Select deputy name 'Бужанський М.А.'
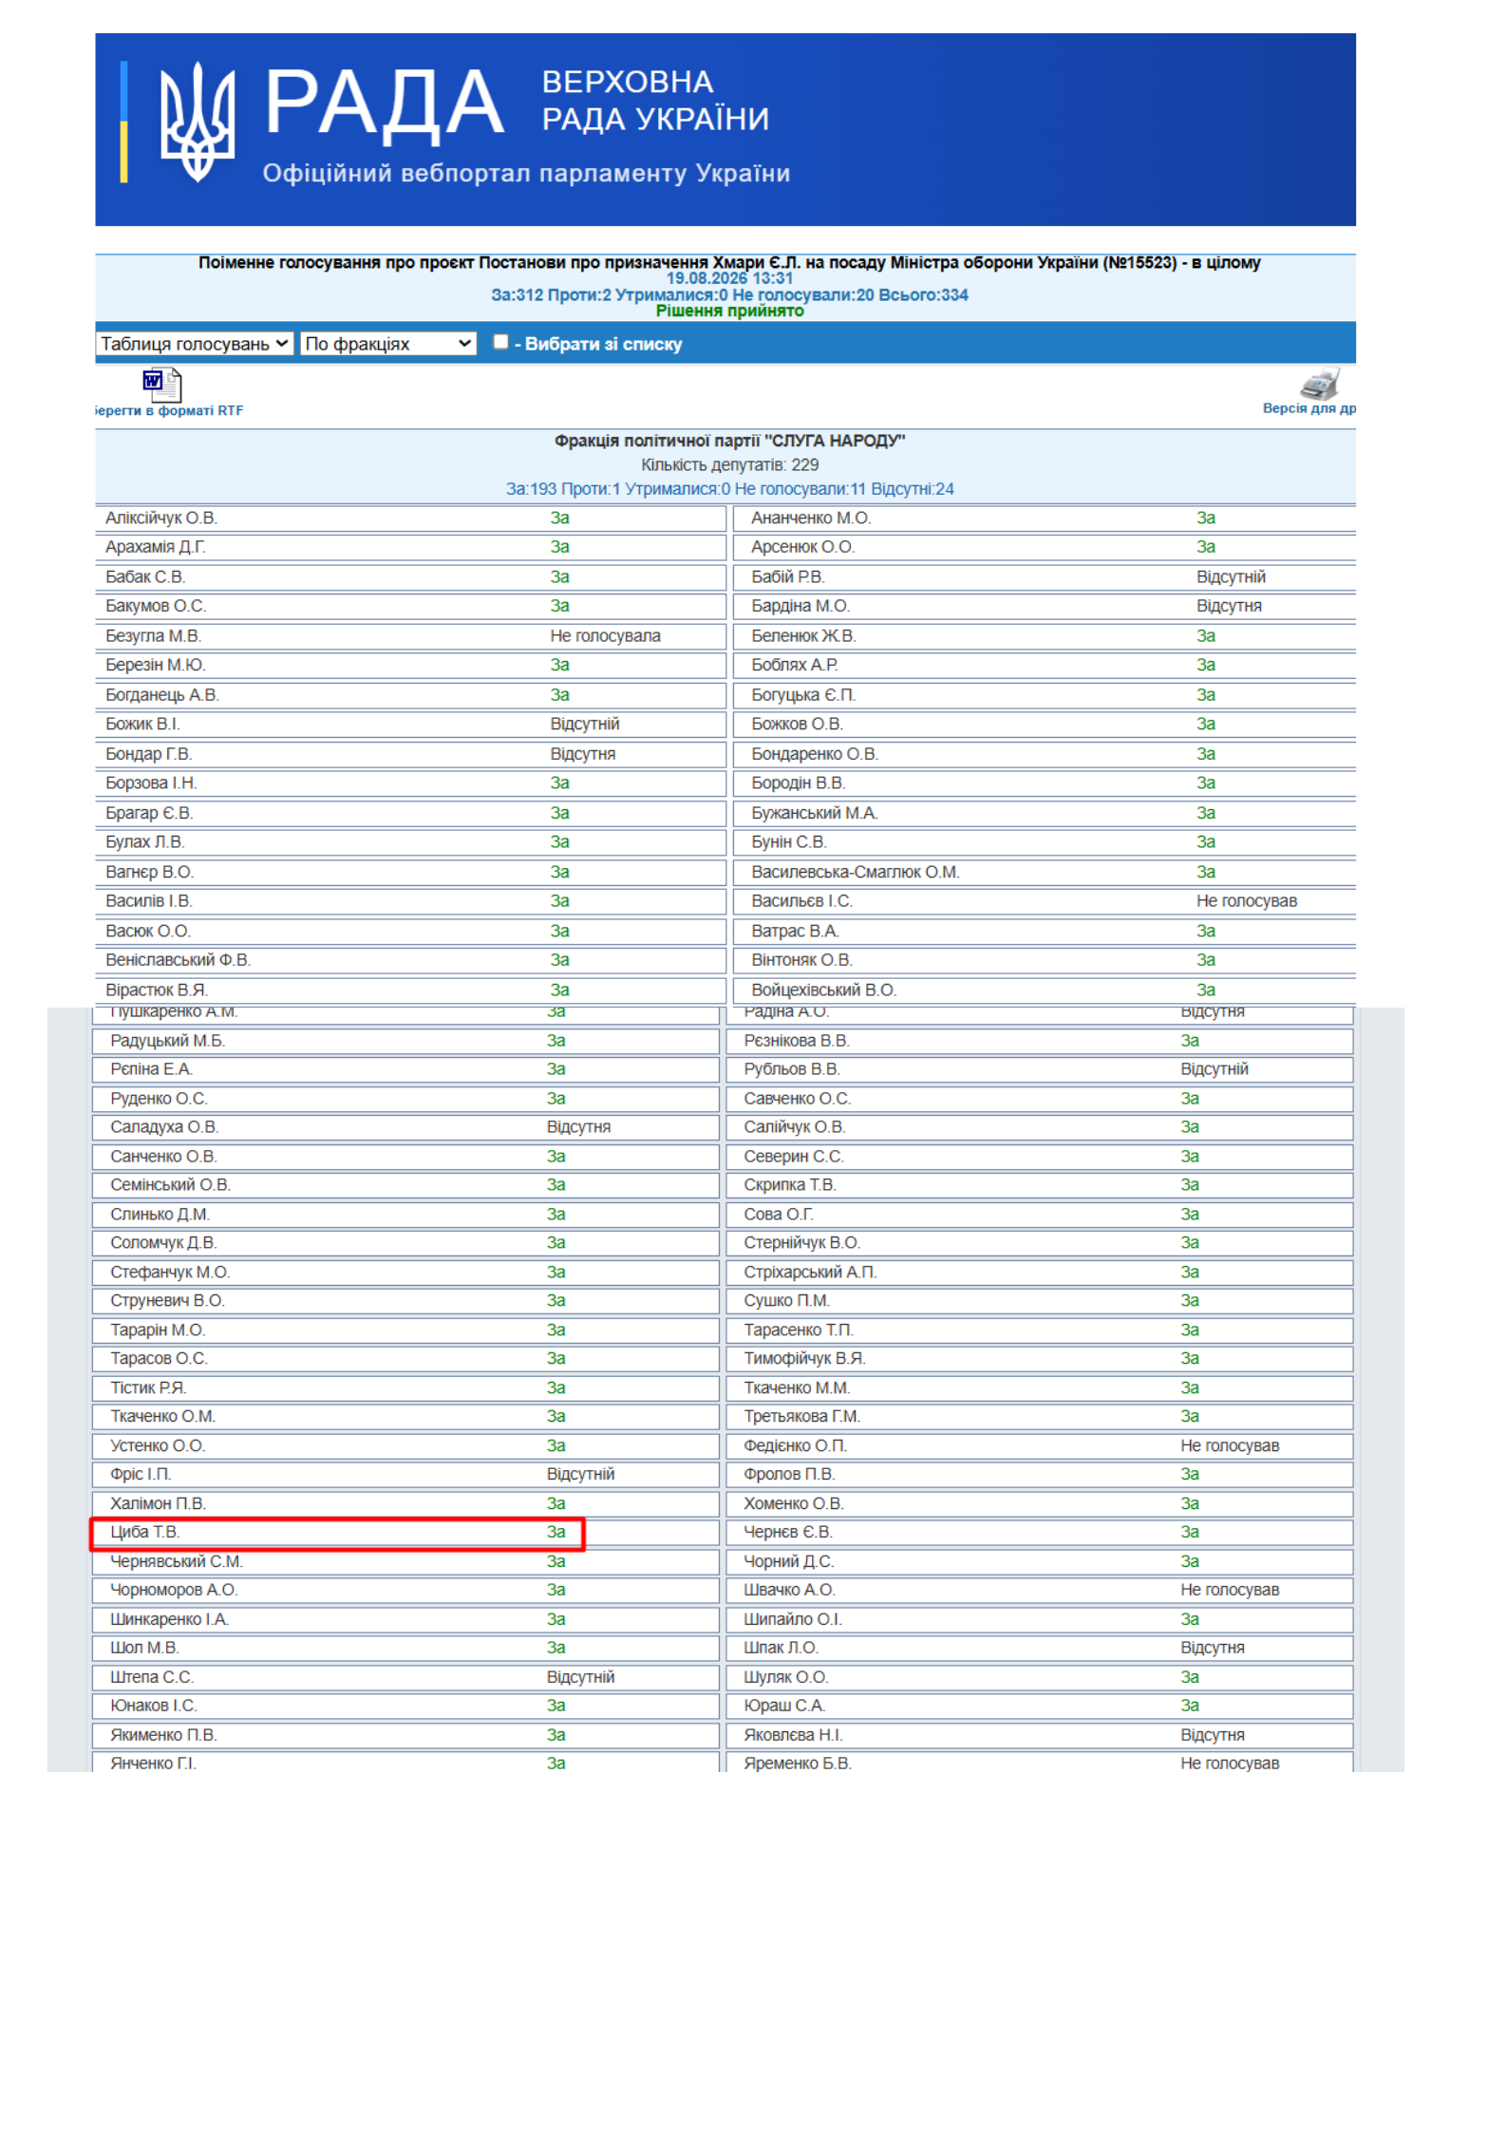1507x2132 pixels. click(x=815, y=813)
